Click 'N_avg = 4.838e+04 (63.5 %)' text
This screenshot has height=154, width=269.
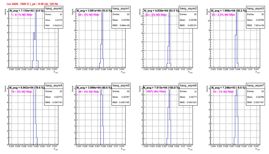click(x=161, y=10)
